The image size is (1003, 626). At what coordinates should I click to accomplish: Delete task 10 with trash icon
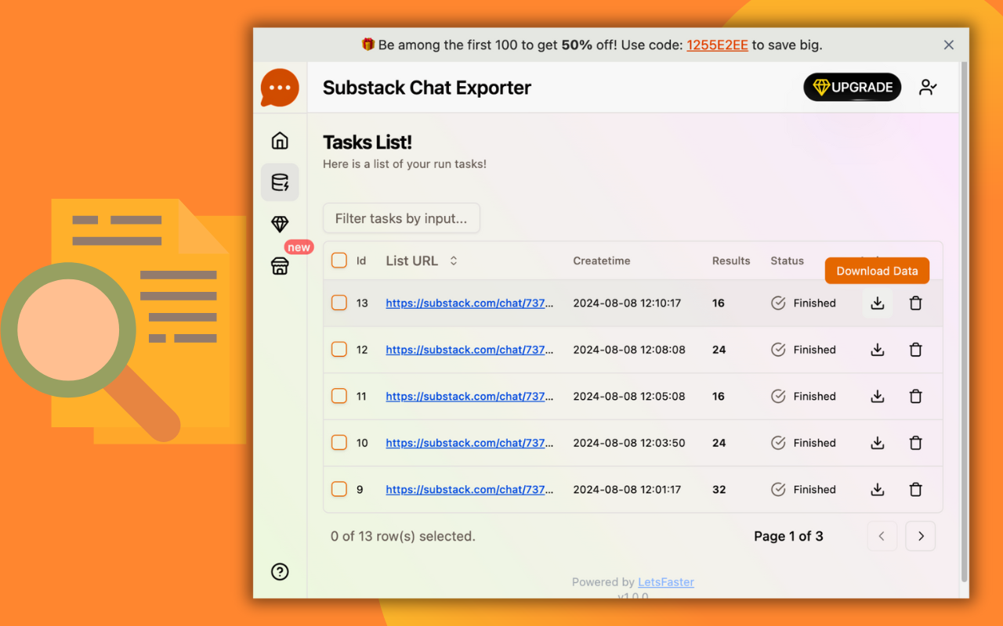pos(915,443)
